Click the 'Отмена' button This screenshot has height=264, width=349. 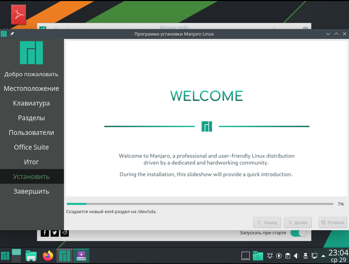333,222
